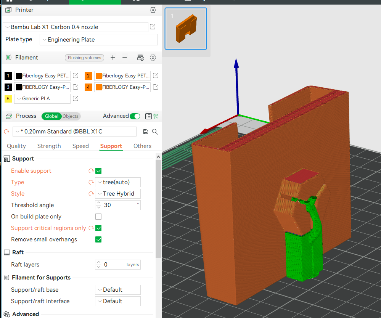The image size is (381, 318).
Task: Reset the Enable support setting
Action: tap(91, 171)
